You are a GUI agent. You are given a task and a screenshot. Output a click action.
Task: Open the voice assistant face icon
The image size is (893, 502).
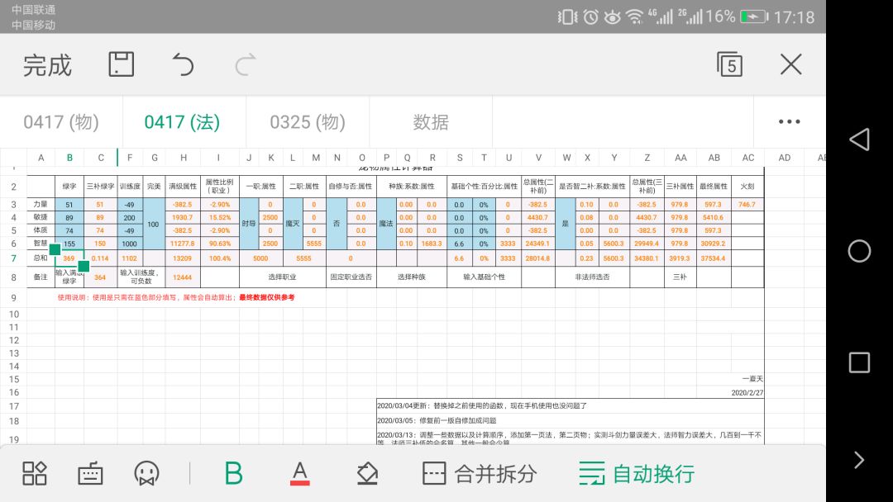[146, 473]
